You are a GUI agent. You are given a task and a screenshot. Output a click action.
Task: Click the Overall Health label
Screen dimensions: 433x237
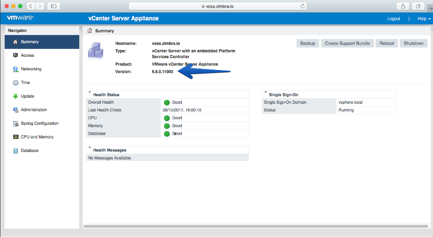coord(101,102)
